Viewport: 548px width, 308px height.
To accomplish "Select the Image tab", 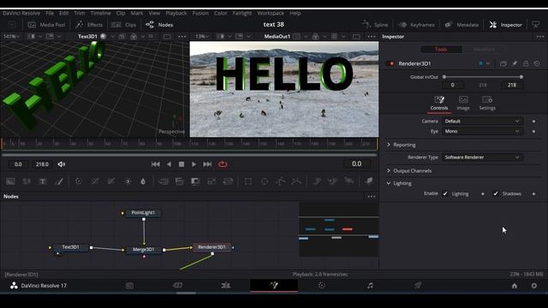I will 463,104.
